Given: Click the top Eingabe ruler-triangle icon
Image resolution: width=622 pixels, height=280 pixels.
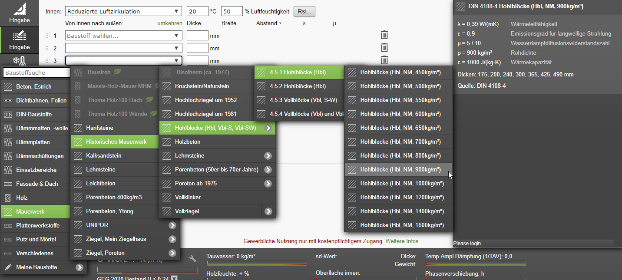Looking at the screenshot, I should [20, 10].
